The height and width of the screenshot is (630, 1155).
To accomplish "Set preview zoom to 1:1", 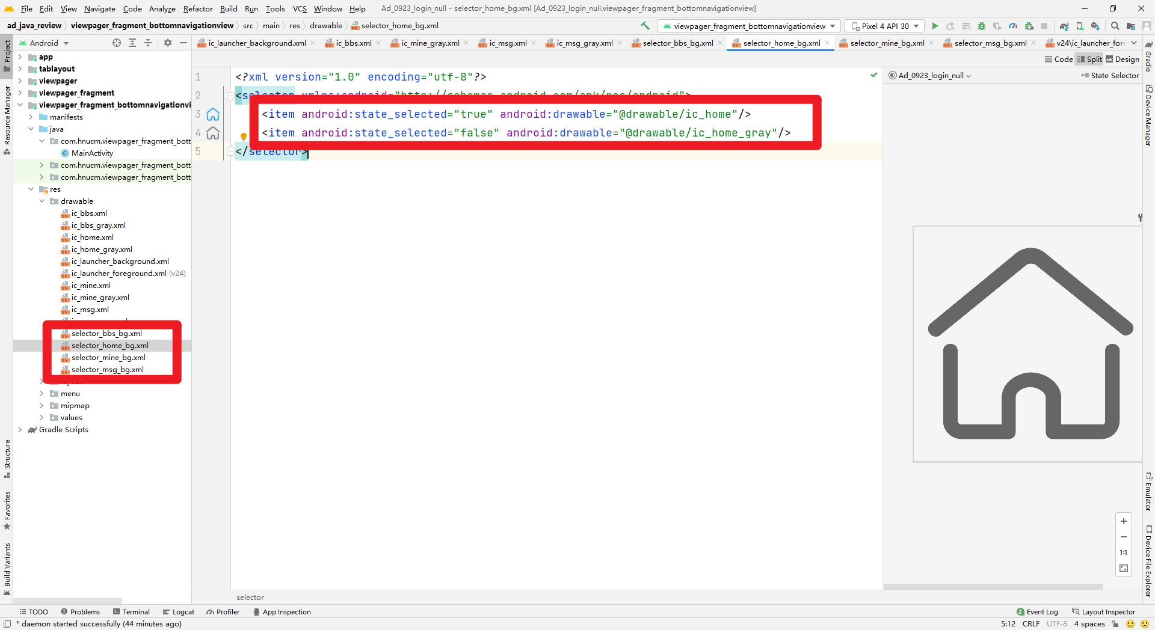I will pos(1123,552).
